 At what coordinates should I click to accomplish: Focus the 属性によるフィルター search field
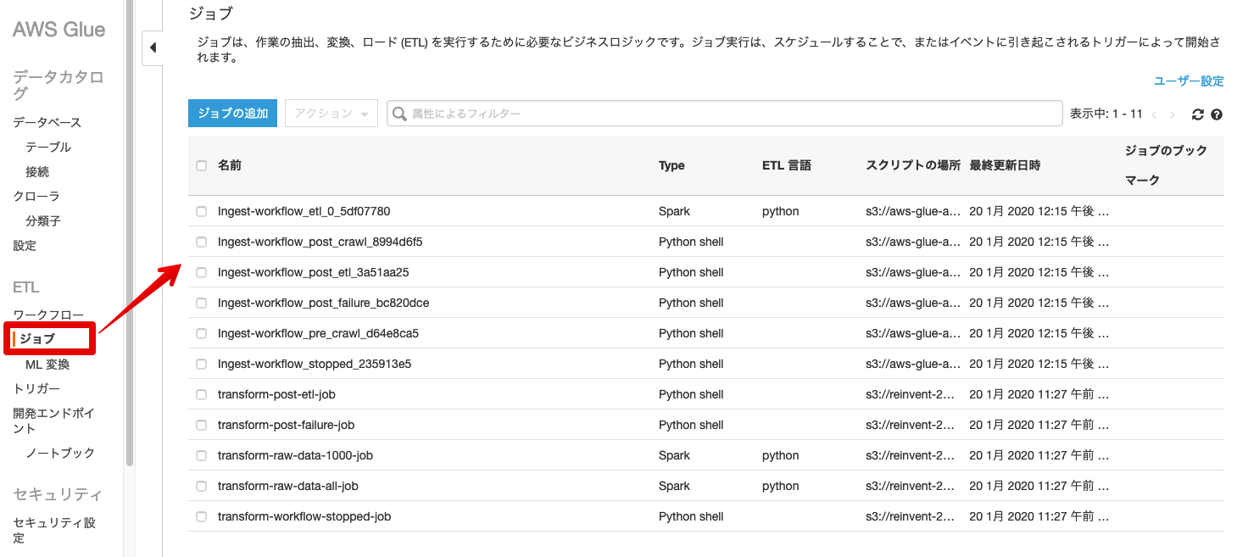[729, 114]
